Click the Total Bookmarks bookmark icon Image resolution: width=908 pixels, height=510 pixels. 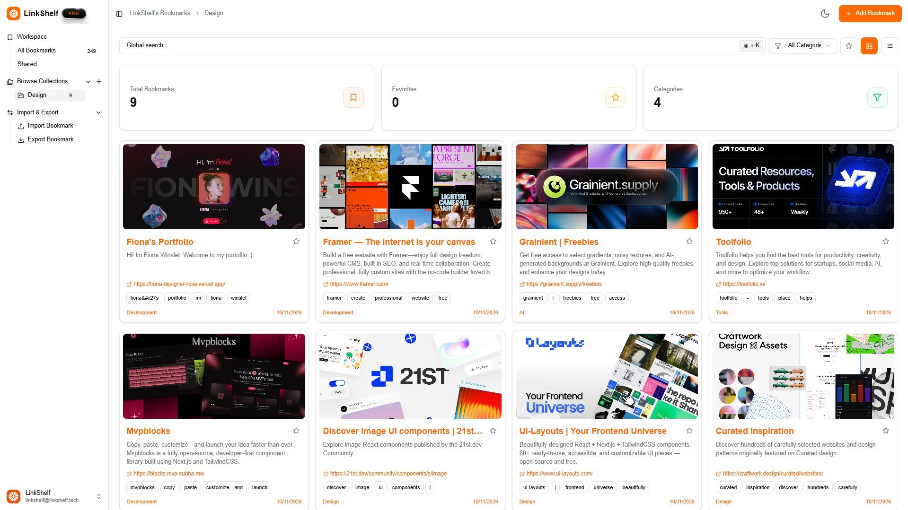353,98
